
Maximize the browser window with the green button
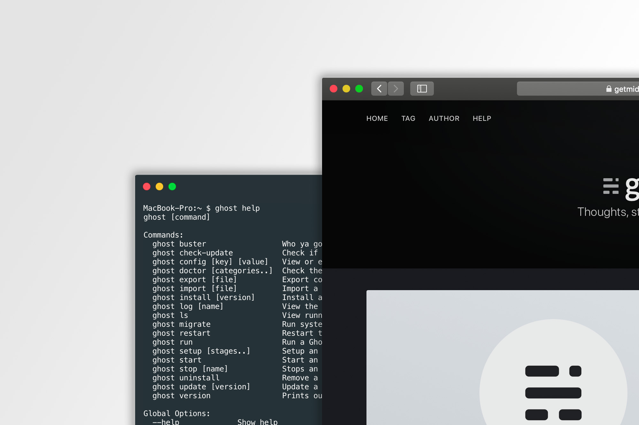coord(359,89)
